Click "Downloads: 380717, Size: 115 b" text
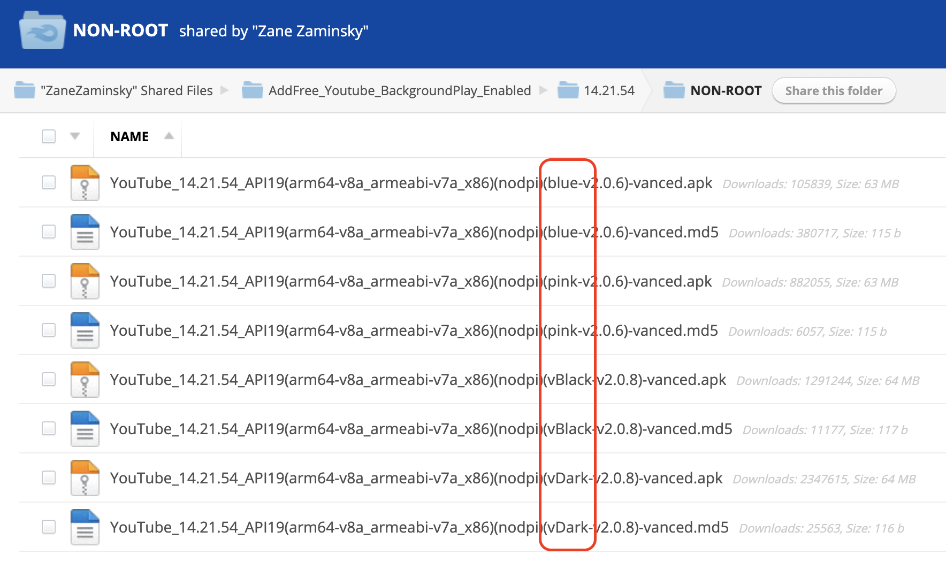This screenshot has width=946, height=570. tap(815, 233)
